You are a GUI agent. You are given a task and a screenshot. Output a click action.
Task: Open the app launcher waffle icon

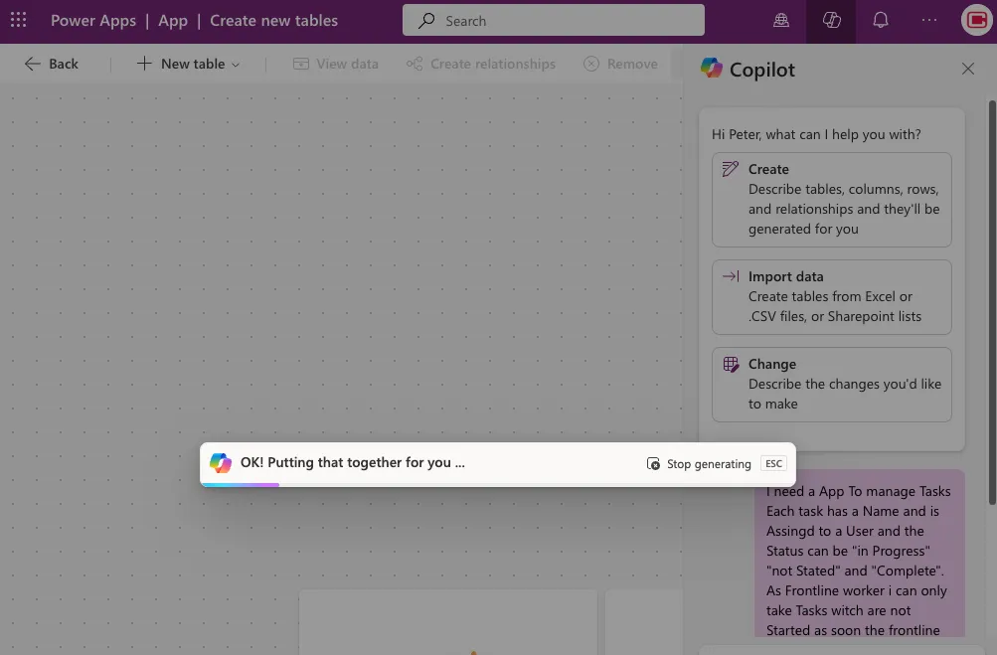pyautogui.click(x=18, y=20)
